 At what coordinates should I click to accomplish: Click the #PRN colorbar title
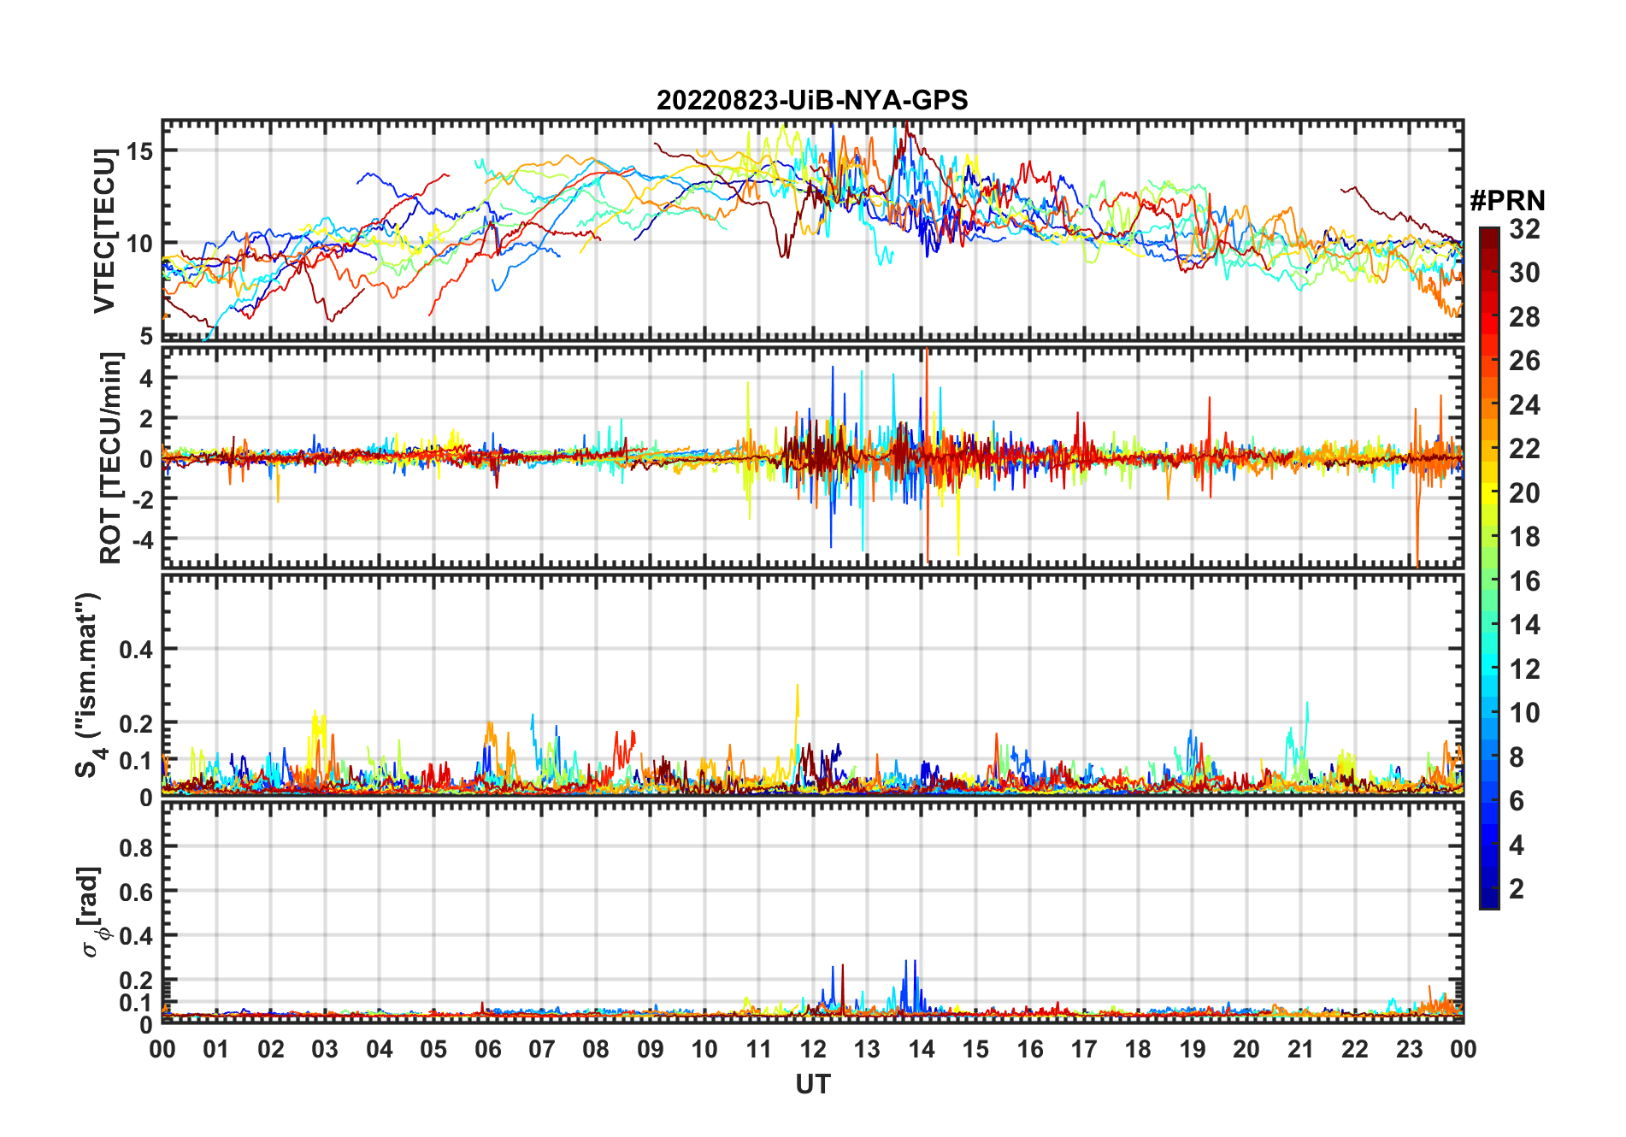1507,201
